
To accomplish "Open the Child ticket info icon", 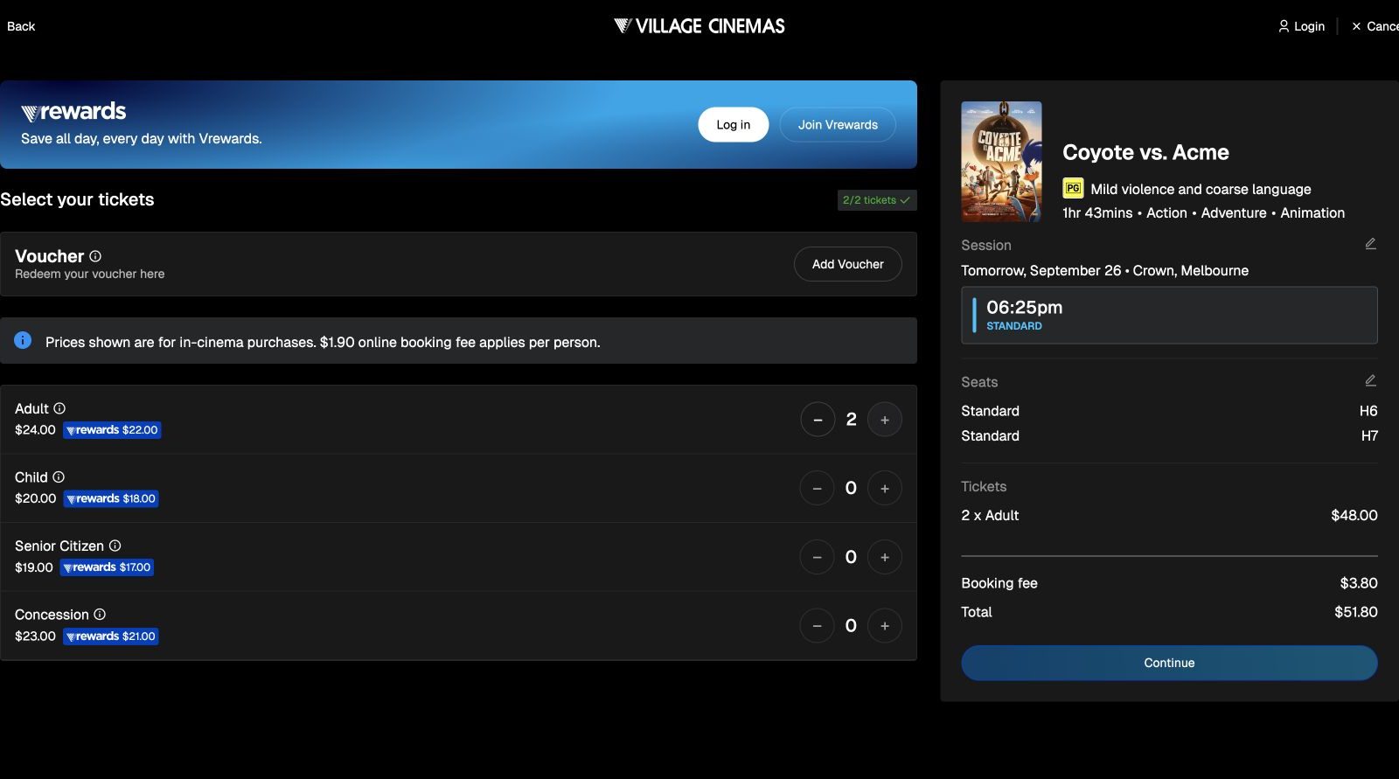I will click(x=59, y=477).
